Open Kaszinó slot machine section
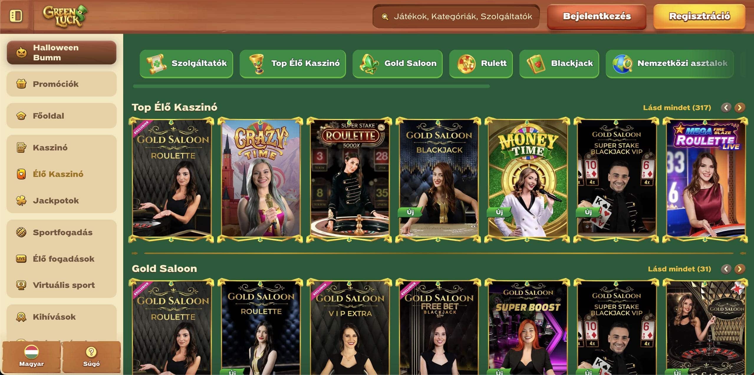Image resolution: width=754 pixels, height=375 pixels. [x=62, y=147]
